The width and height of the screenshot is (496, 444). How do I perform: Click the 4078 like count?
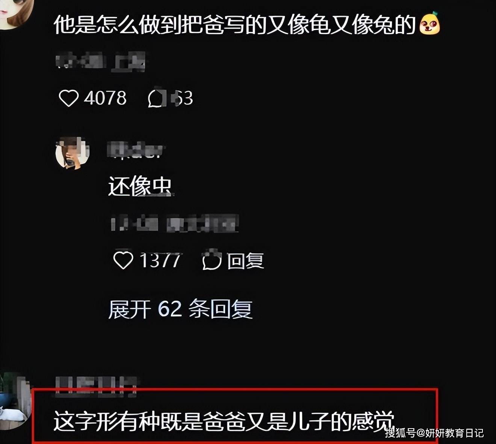105,98
